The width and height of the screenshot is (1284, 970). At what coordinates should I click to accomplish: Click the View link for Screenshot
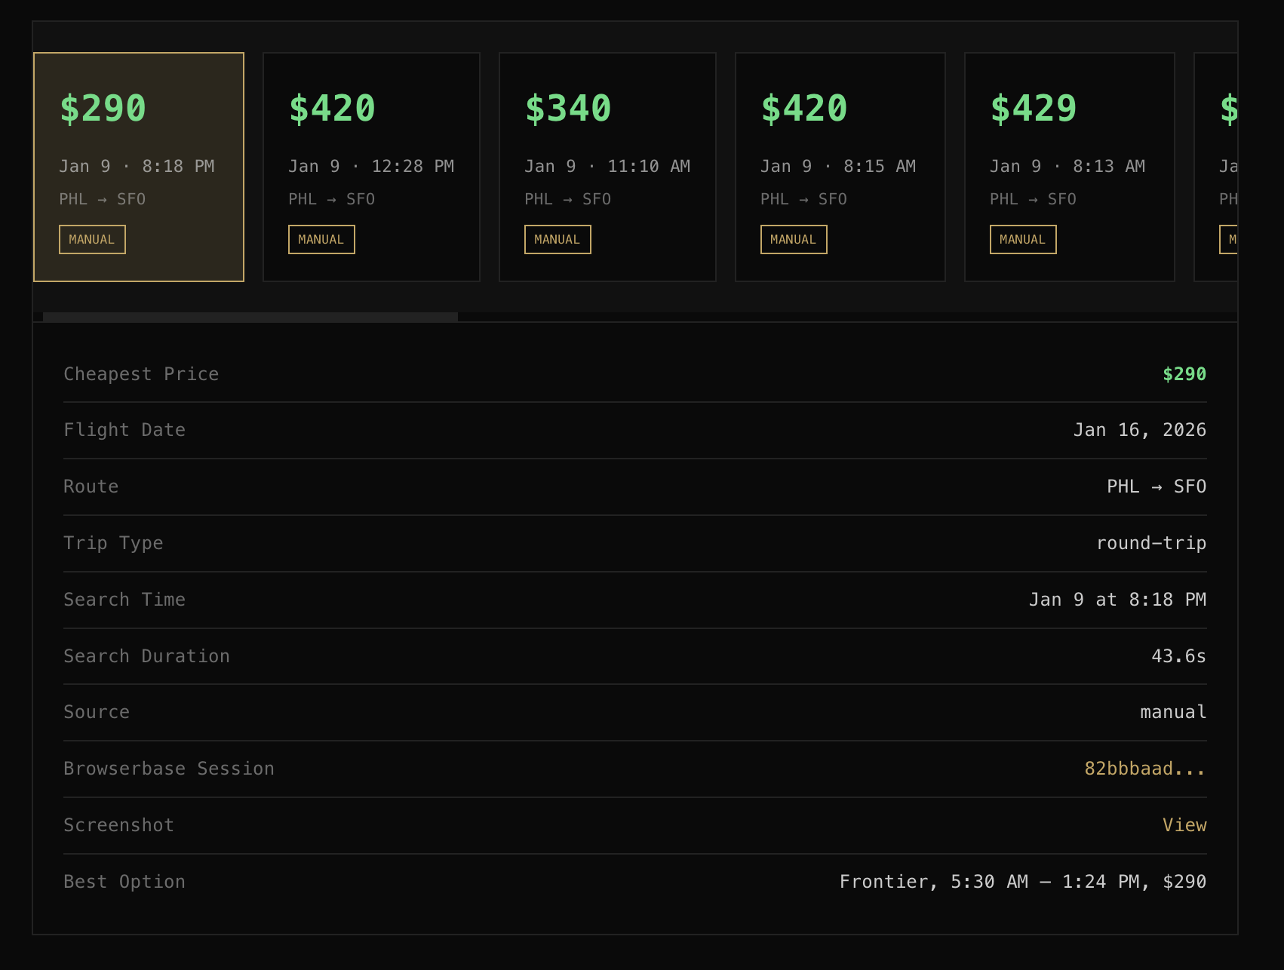click(1184, 825)
